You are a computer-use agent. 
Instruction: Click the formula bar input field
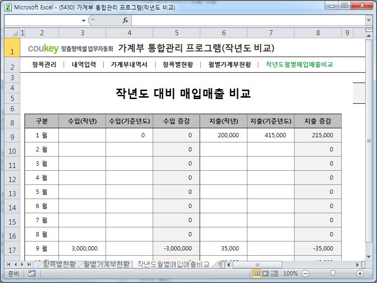[x=248, y=20]
